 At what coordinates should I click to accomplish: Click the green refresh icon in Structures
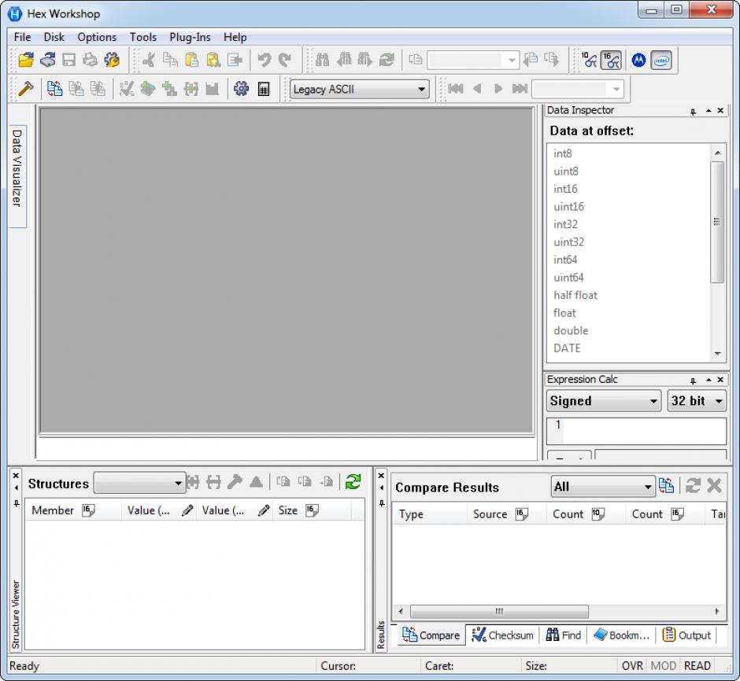coord(353,481)
